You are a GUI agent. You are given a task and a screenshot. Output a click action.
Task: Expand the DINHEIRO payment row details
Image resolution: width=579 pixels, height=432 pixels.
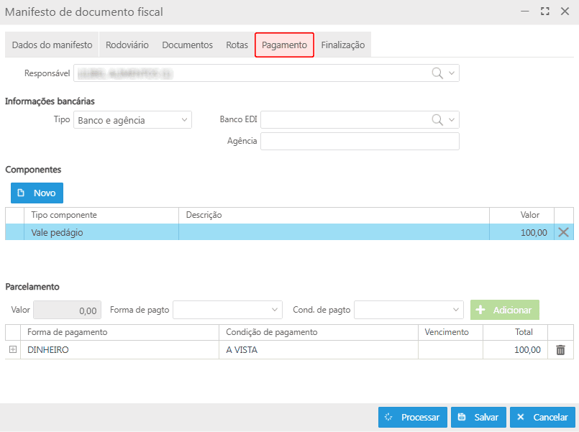12,350
